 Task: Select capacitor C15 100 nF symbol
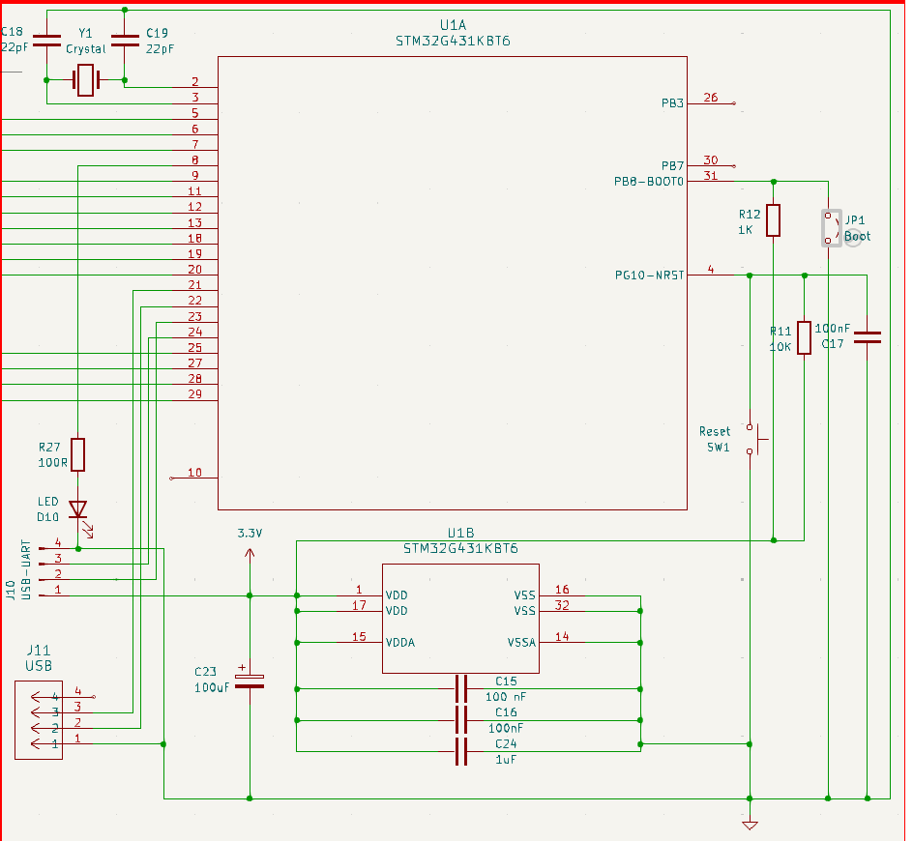pyautogui.click(x=461, y=689)
